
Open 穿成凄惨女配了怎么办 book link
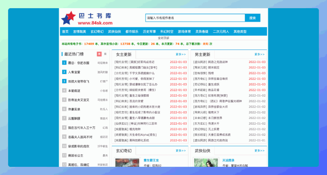[143, 85]
